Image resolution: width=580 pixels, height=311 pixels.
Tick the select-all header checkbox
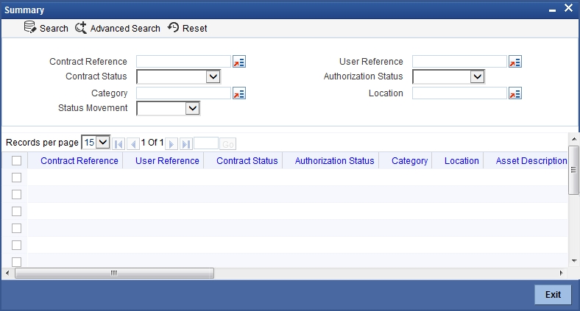click(17, 161)
